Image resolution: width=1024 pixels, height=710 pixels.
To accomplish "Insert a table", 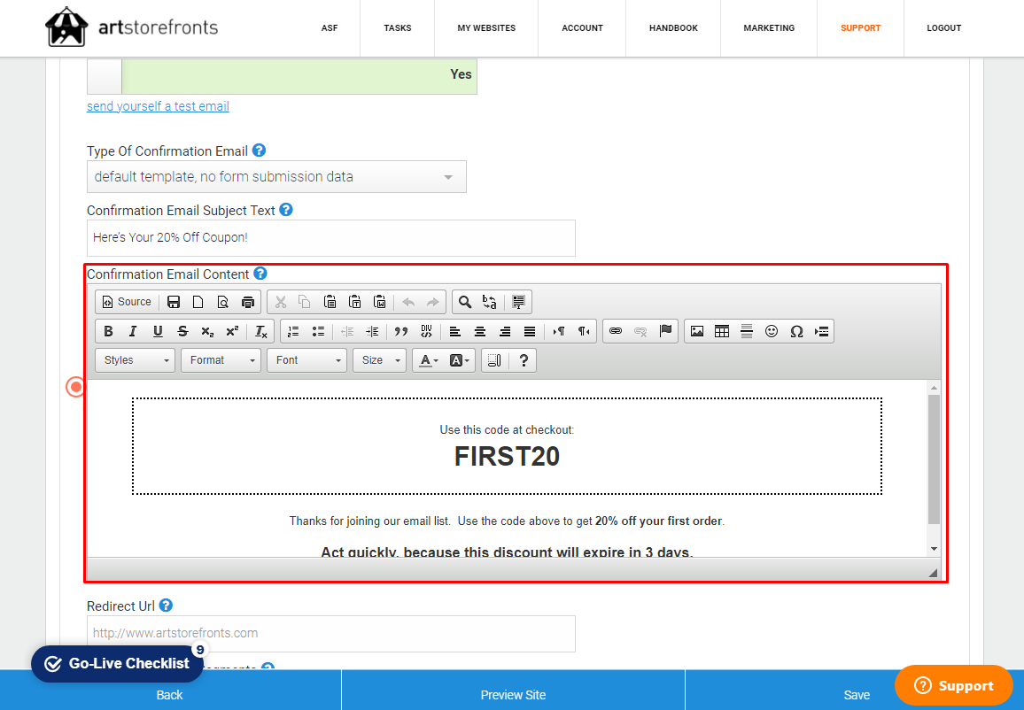I will 722,331.
